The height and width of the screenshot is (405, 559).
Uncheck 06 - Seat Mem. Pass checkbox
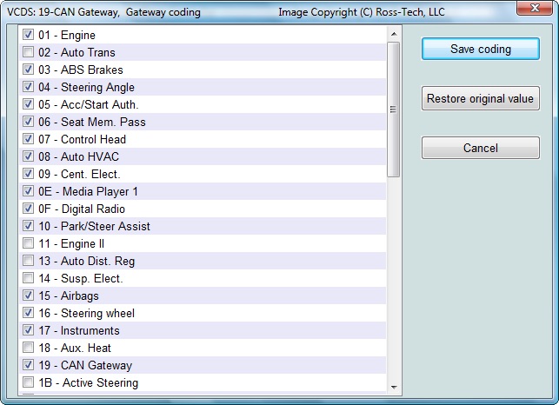point(28,122)
